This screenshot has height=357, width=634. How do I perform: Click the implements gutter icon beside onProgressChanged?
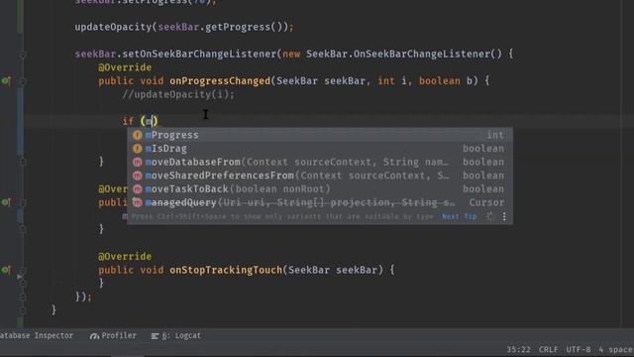click(x=6, y=81)
